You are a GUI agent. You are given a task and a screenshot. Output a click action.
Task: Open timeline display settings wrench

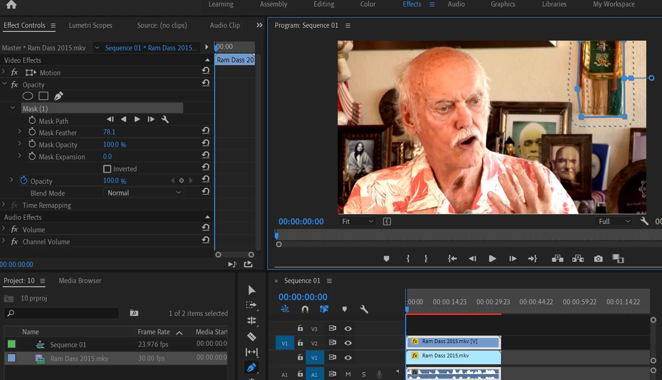364,309
